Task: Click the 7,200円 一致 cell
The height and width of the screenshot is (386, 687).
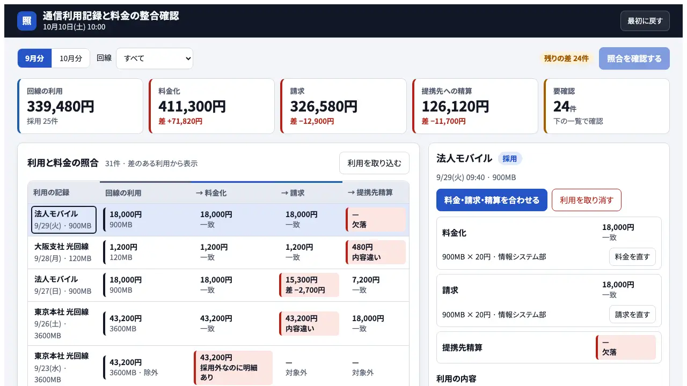Action: click(376, 285)
